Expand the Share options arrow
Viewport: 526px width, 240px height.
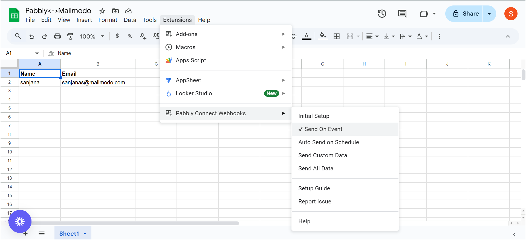(489, 14)
